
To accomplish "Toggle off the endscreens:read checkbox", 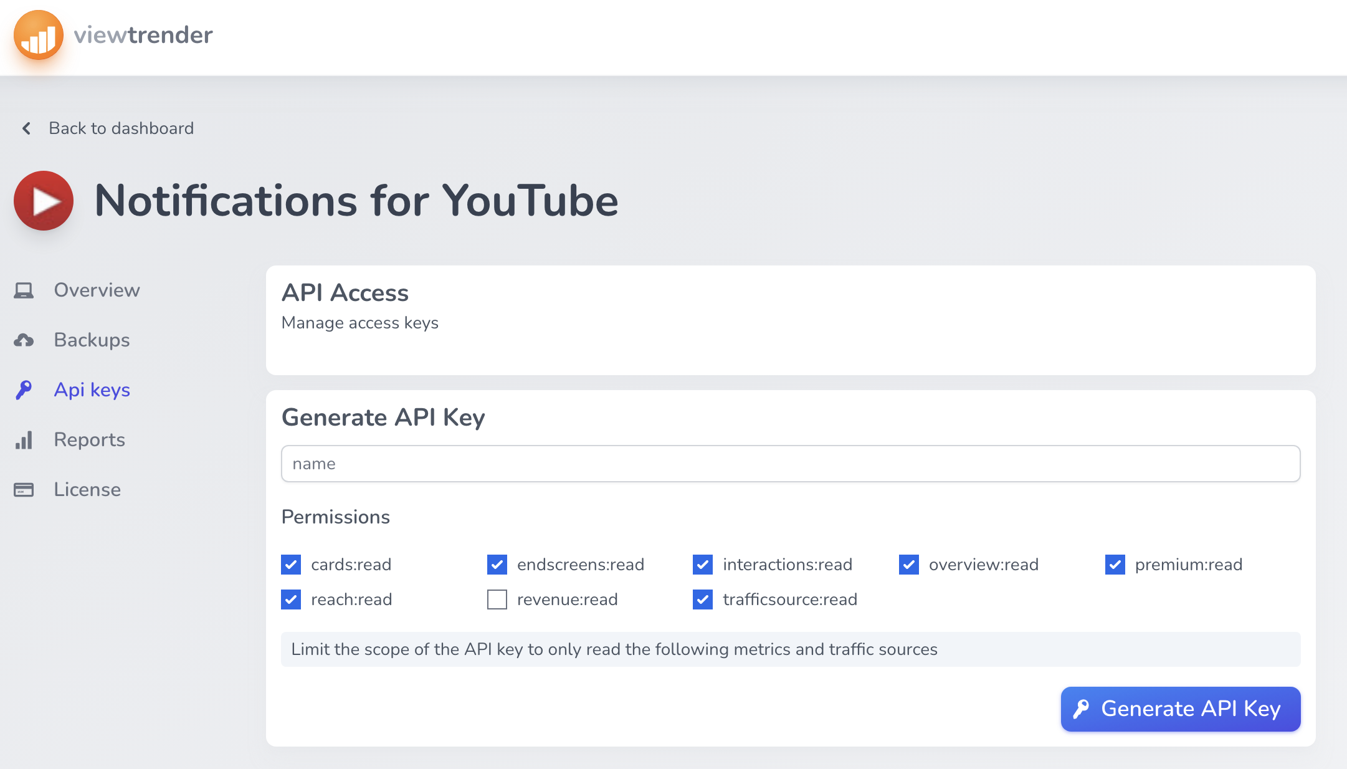I will pyautogui.click(x=497, y=565).
